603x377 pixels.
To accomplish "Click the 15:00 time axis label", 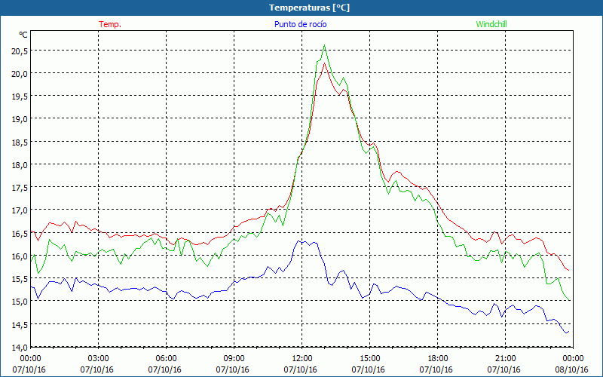I will 369,358.
